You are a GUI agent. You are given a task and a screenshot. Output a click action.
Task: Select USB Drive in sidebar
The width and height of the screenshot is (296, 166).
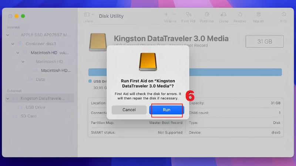pos(36,107)
